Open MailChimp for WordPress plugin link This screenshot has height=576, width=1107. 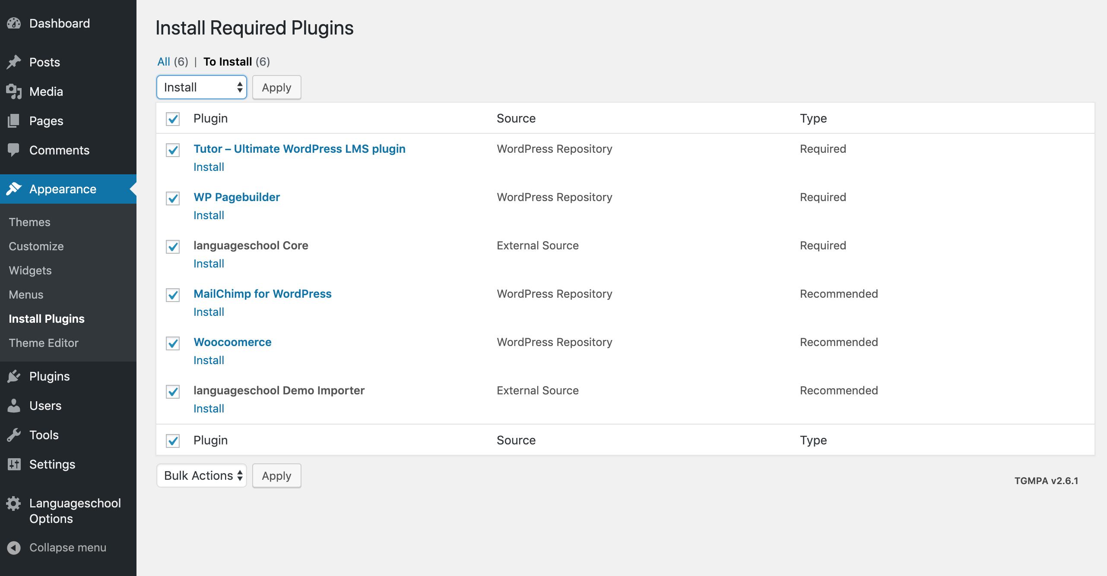point(263,294)
